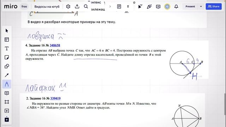
Task: Open board settings gear
Action: [x=68, y=6]
